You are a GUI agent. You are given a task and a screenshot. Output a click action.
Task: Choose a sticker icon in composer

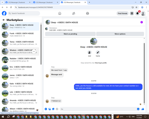53,109
